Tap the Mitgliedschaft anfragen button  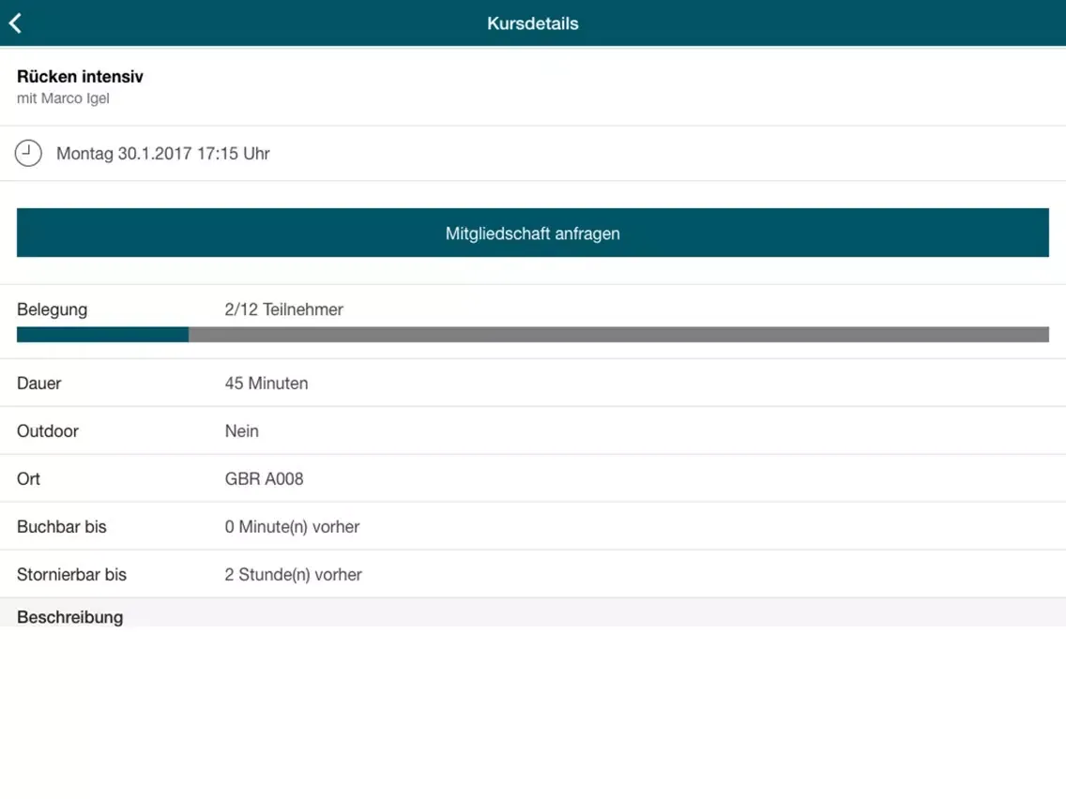tap(532, 233)
